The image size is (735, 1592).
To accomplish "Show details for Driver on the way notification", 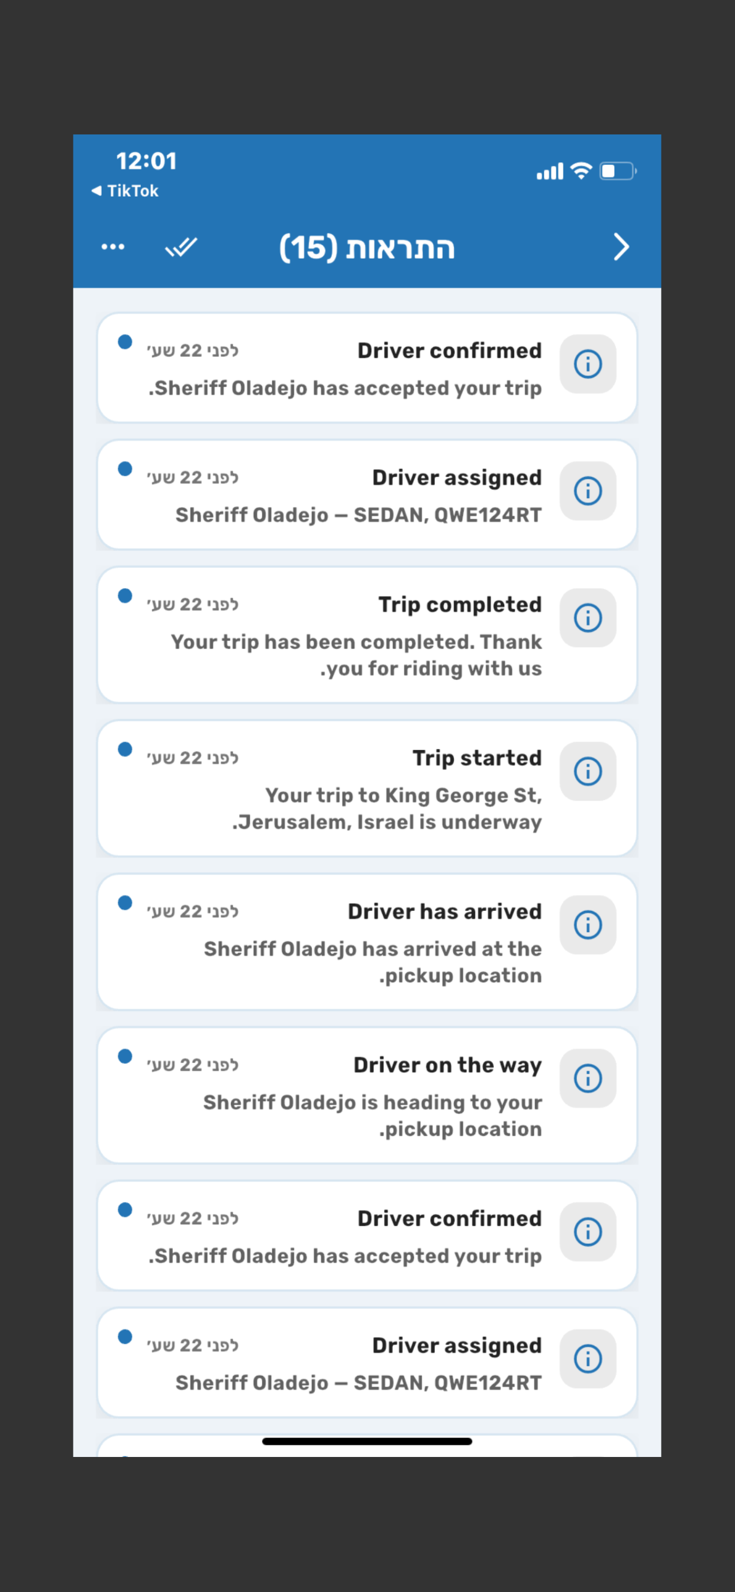I will (588, 1079).
